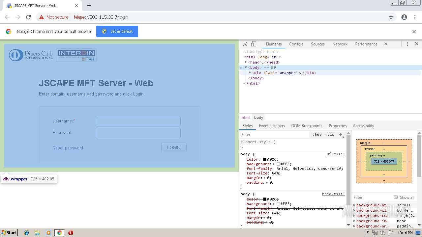Click the Reset password link
The width and height of the screenshot is (422, 237).
68,148
